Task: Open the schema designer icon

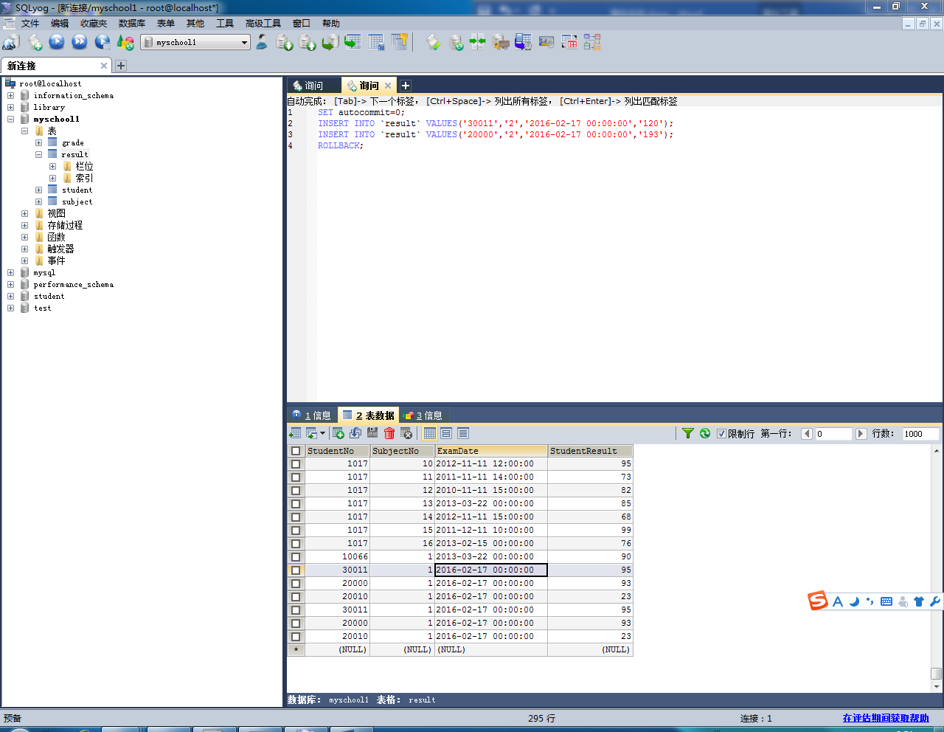Action: (592, 42)
